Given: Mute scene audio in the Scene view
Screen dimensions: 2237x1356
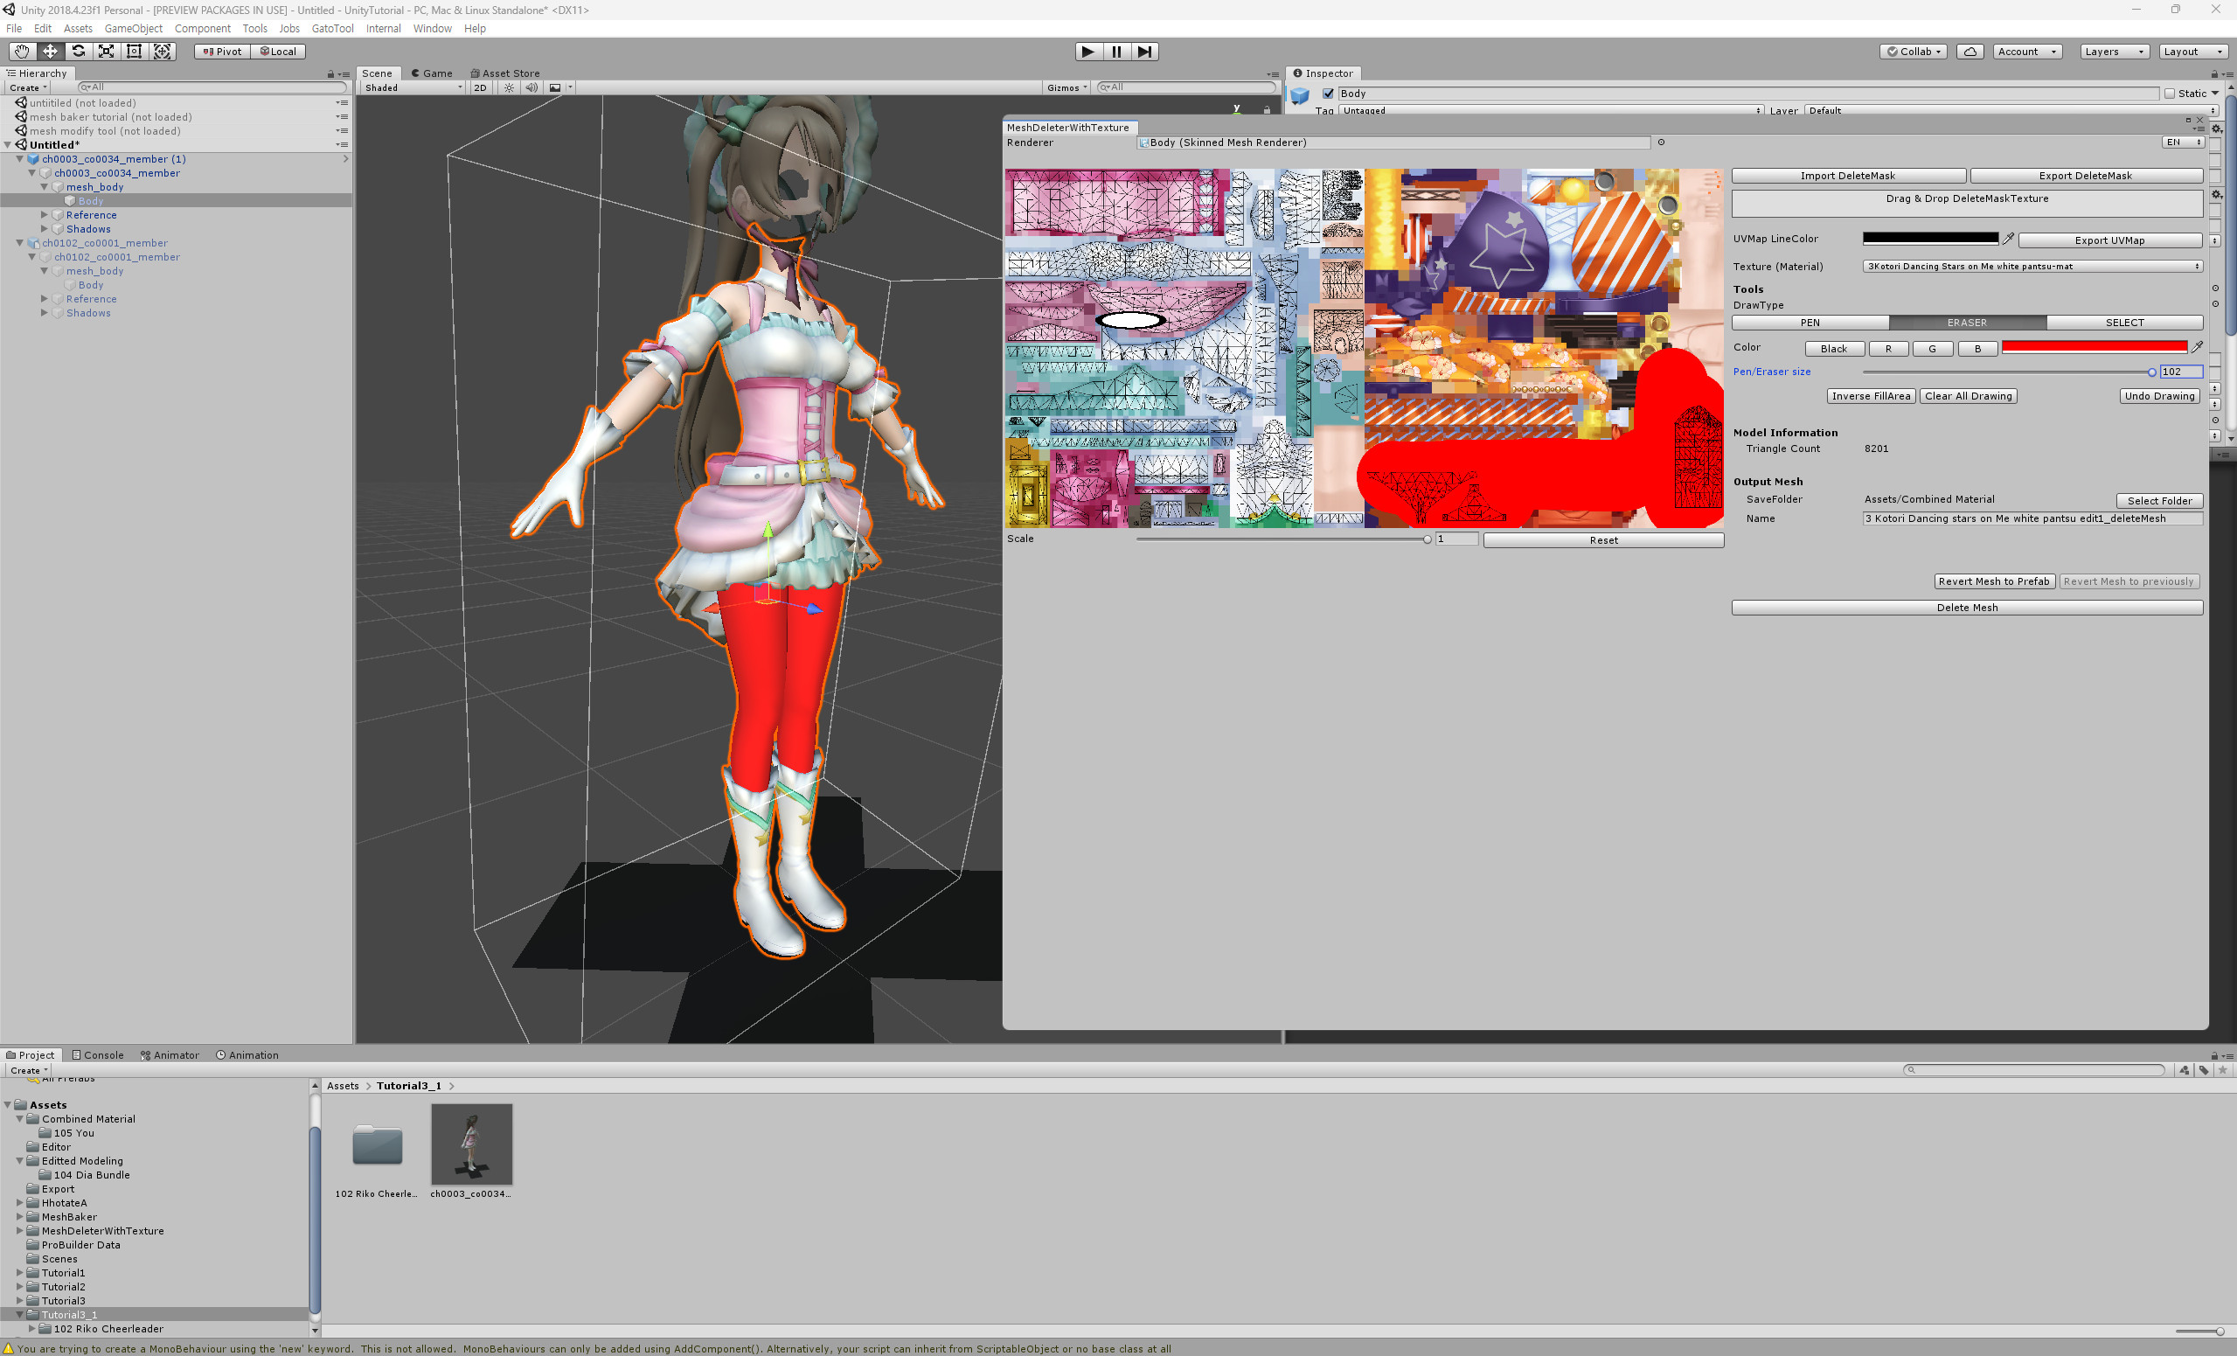Looking at the screenshot, I should pos(532,87).
